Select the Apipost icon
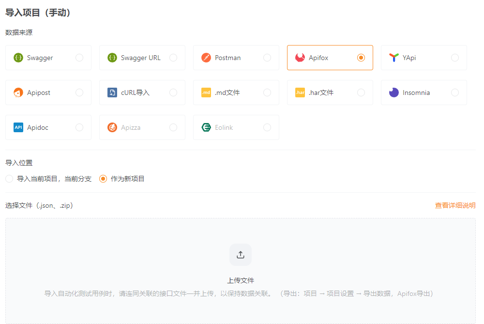484x324 pixels. pyautogui.click(x=18, y=92)
